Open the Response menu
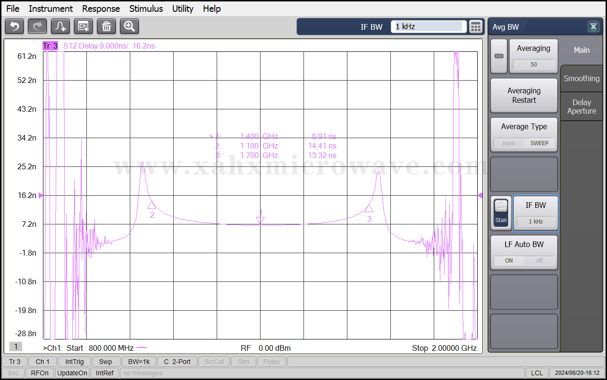The image size is (607, 380). (101, 8)
